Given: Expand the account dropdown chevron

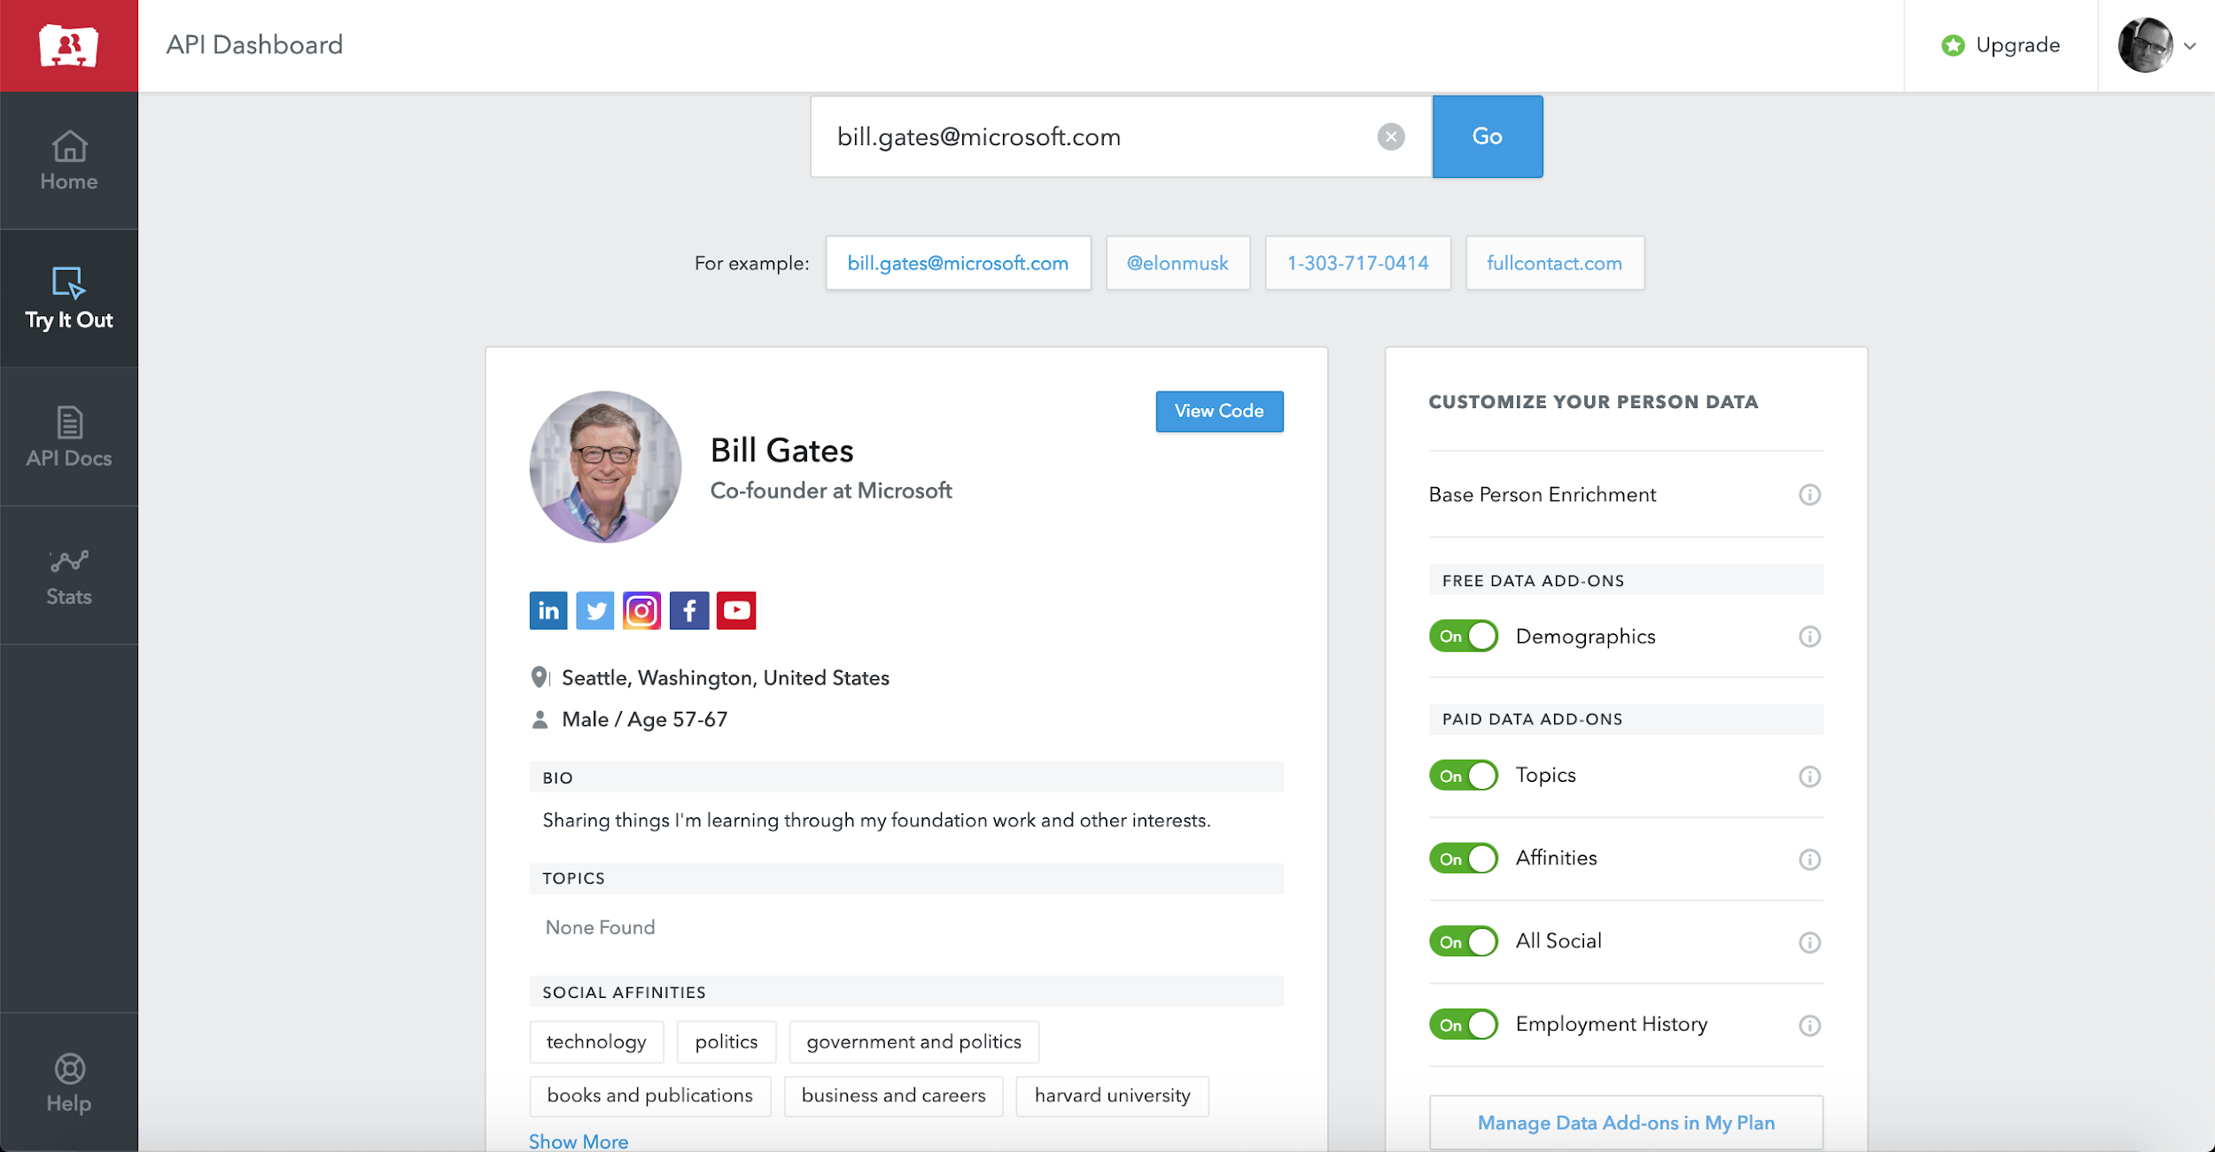Looking at the screenshot, I should (x=2189, y=46).
